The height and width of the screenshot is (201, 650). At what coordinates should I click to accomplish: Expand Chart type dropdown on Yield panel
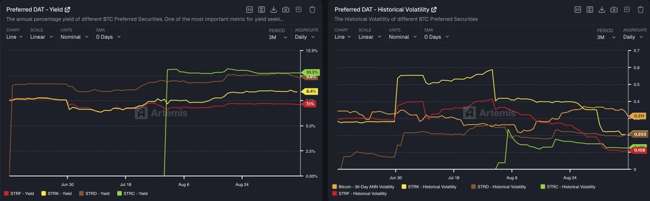tap(15, 37)
